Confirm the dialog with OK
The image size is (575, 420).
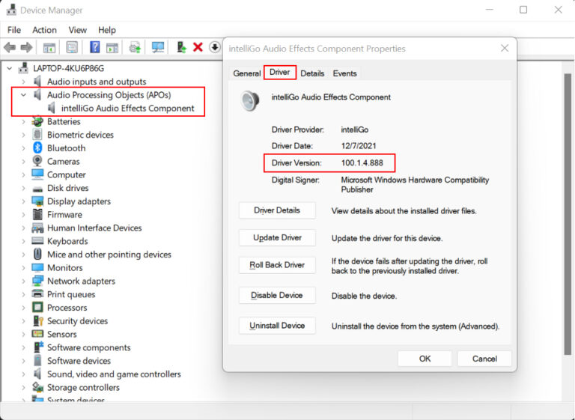pos(425,359)
